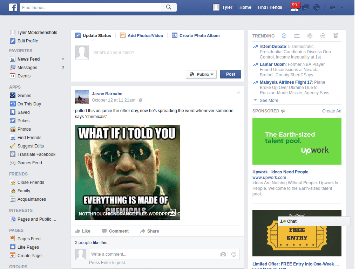Click the On This Day clock icon
Screen dimensions: 359x269
click(13, 104)
